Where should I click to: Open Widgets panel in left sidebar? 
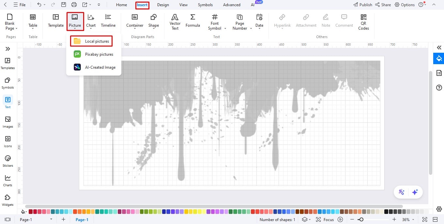8,200
